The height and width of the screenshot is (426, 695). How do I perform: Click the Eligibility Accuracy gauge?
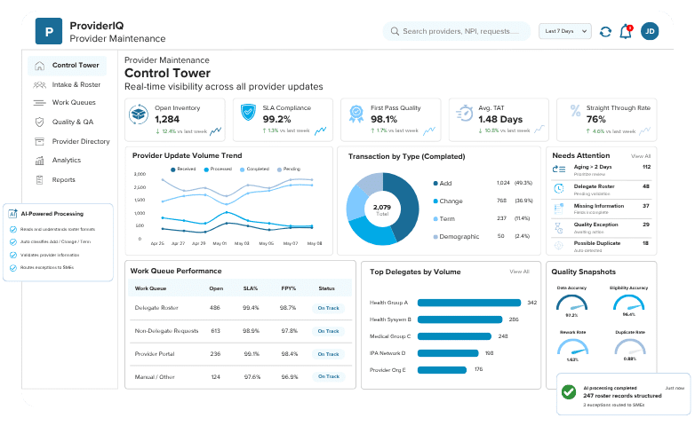628,303
